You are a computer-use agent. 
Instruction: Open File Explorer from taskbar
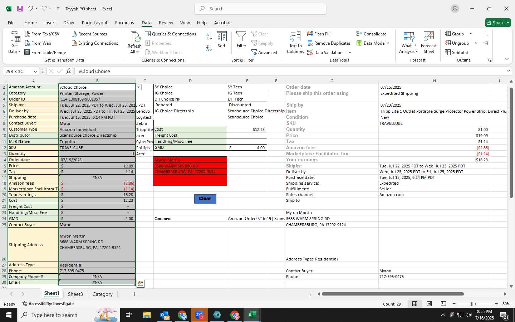point(147,315)
